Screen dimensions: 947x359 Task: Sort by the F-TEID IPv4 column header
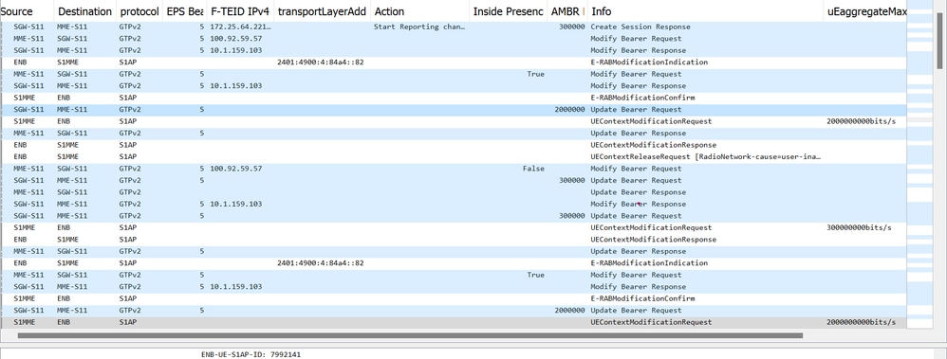click(240, 11)
